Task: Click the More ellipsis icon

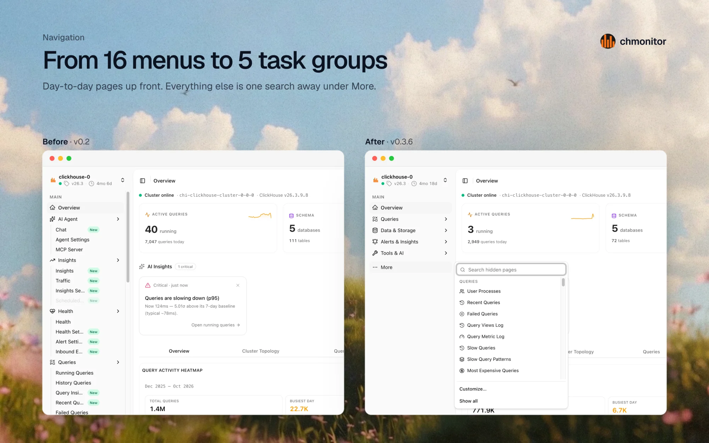Action: [375, 267]
